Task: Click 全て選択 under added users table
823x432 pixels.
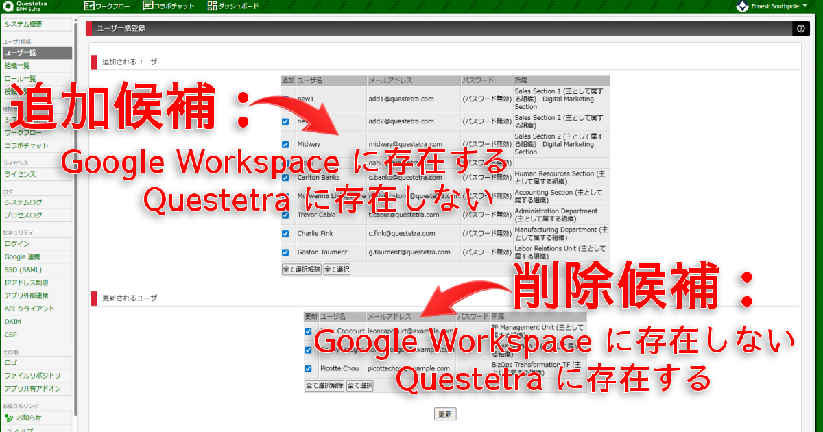Action: 337,269
